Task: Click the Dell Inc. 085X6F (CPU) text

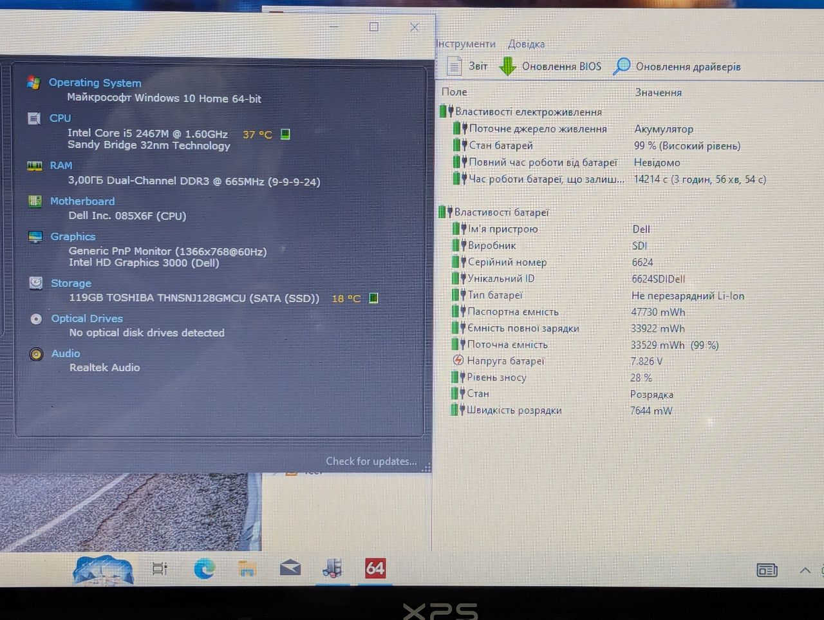Action: (x=127, y=216)
